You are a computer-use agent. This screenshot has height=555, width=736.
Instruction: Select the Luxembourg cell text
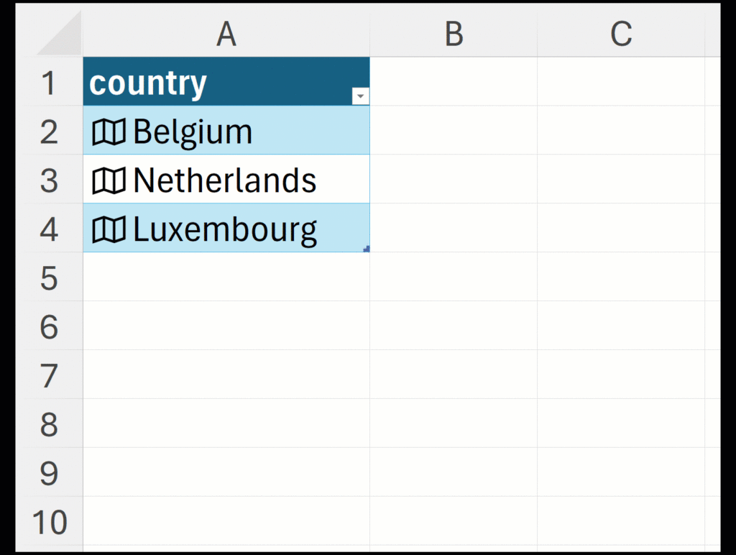(x=224, y=230)
